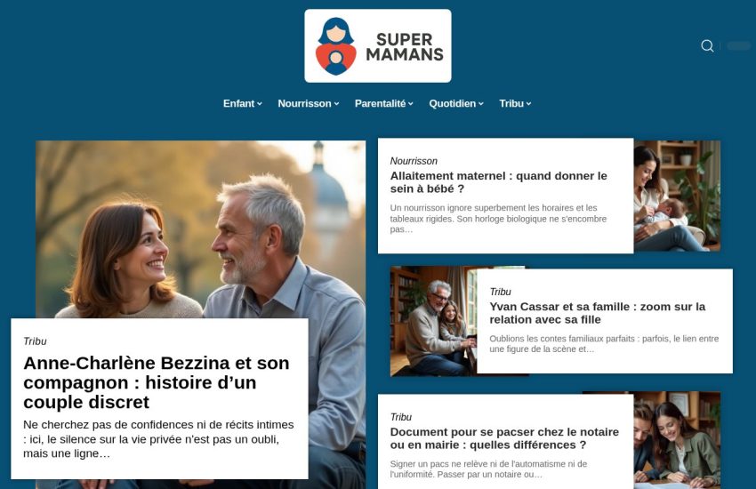This screenshot has width=756, height=489.
Task: Open the Parentalité submenu chevron
Action: pos(411,104)
